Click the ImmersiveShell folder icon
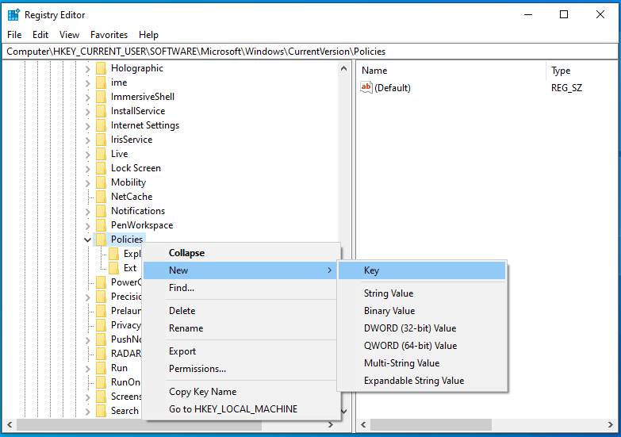621x437 pixels. [101, 97]
